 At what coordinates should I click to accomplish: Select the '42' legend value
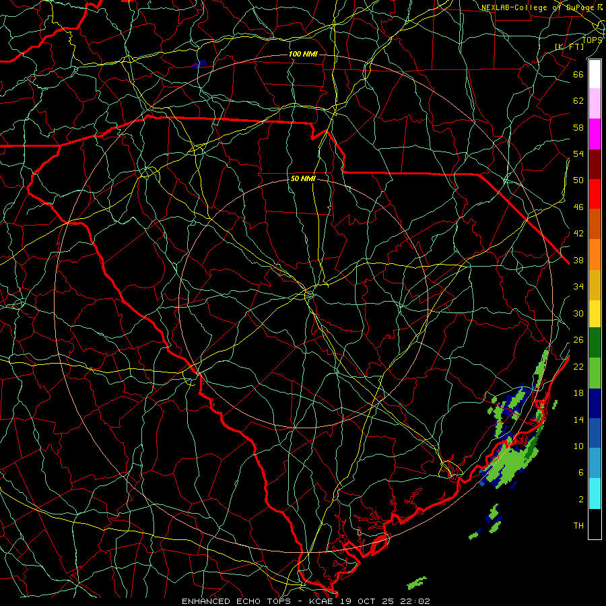[578, 234]
